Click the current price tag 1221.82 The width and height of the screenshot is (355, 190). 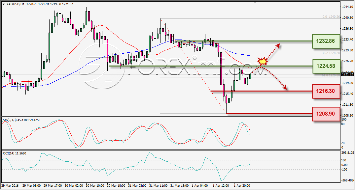click(347, 74)
